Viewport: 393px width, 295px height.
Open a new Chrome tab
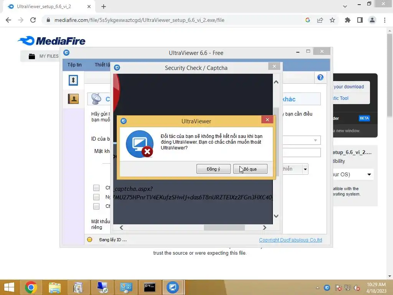pos(104,7)
